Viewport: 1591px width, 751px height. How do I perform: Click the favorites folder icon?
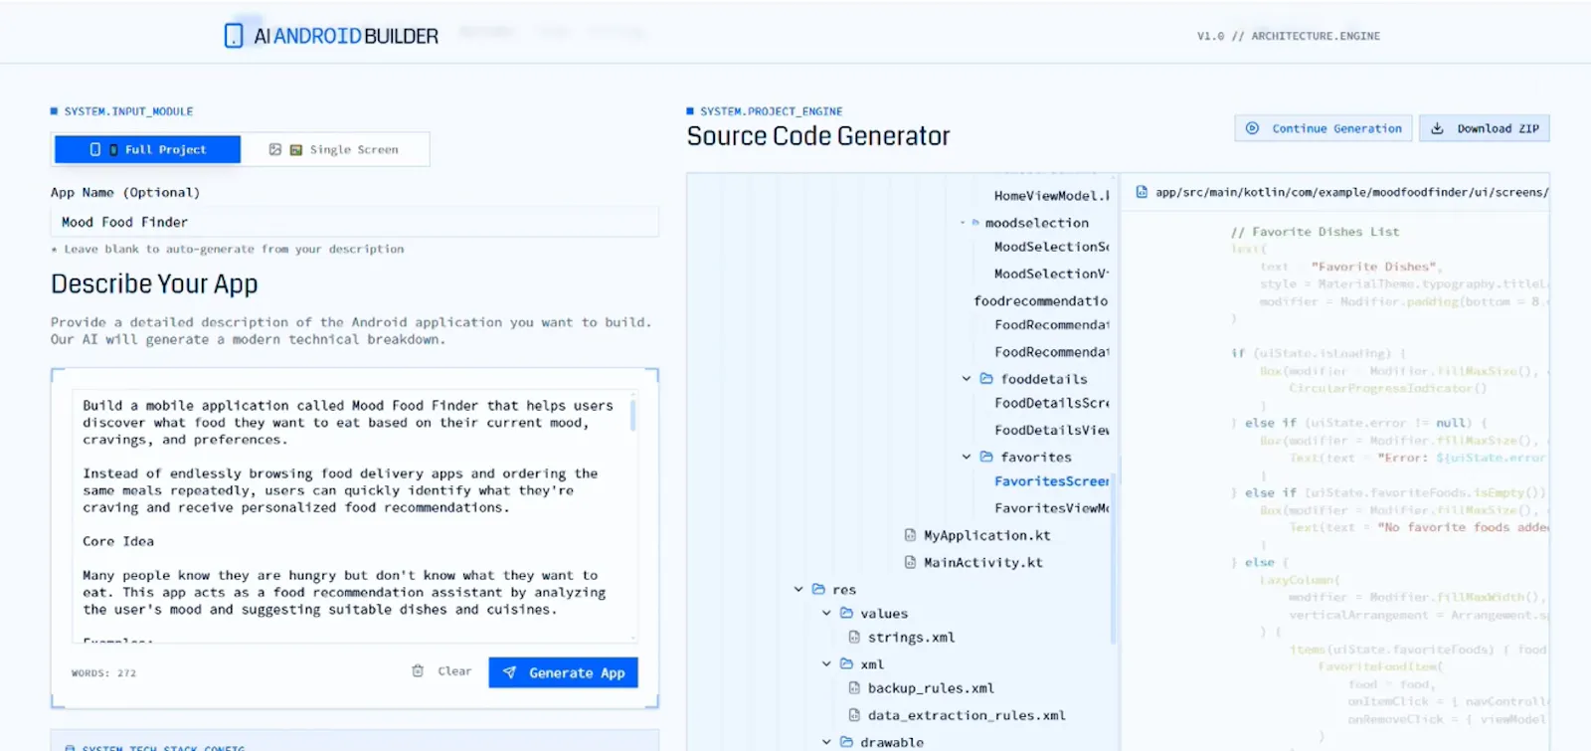pos(986,457)
